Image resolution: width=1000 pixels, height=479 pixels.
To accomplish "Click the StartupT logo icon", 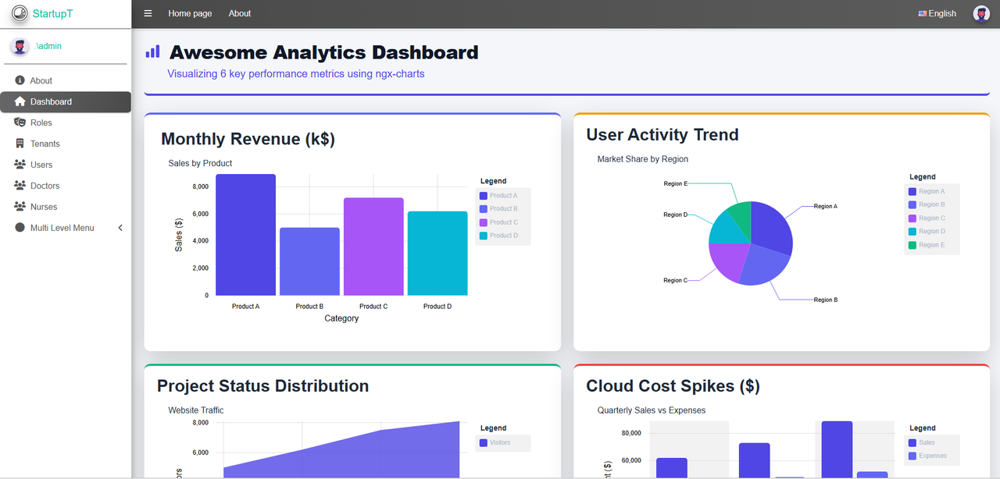I will [x=20, y=13].
